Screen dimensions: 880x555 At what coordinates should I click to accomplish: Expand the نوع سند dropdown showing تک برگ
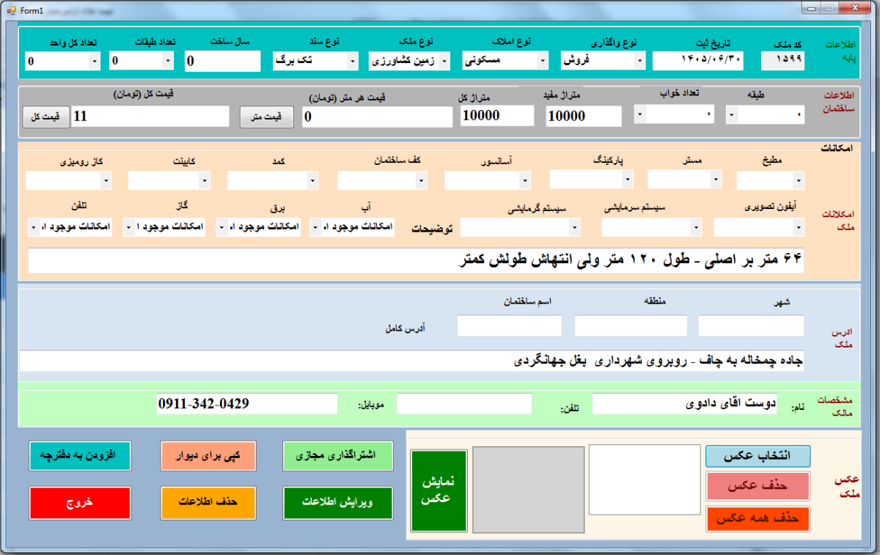[353, 61]
